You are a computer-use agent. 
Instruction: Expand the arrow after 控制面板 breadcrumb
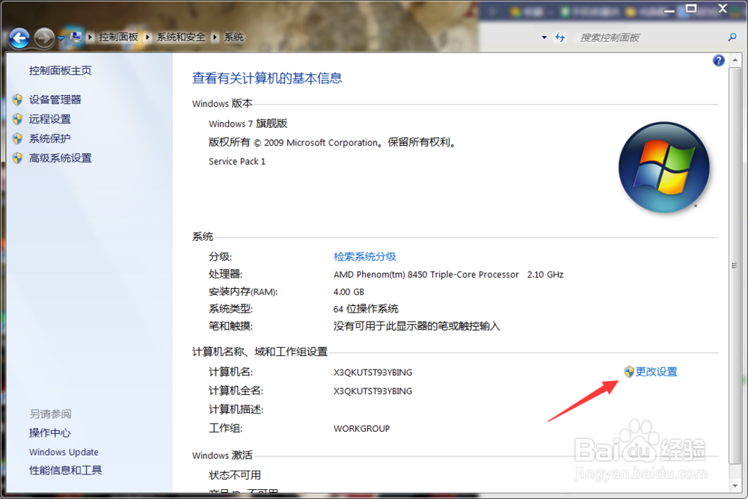(147, 37)
